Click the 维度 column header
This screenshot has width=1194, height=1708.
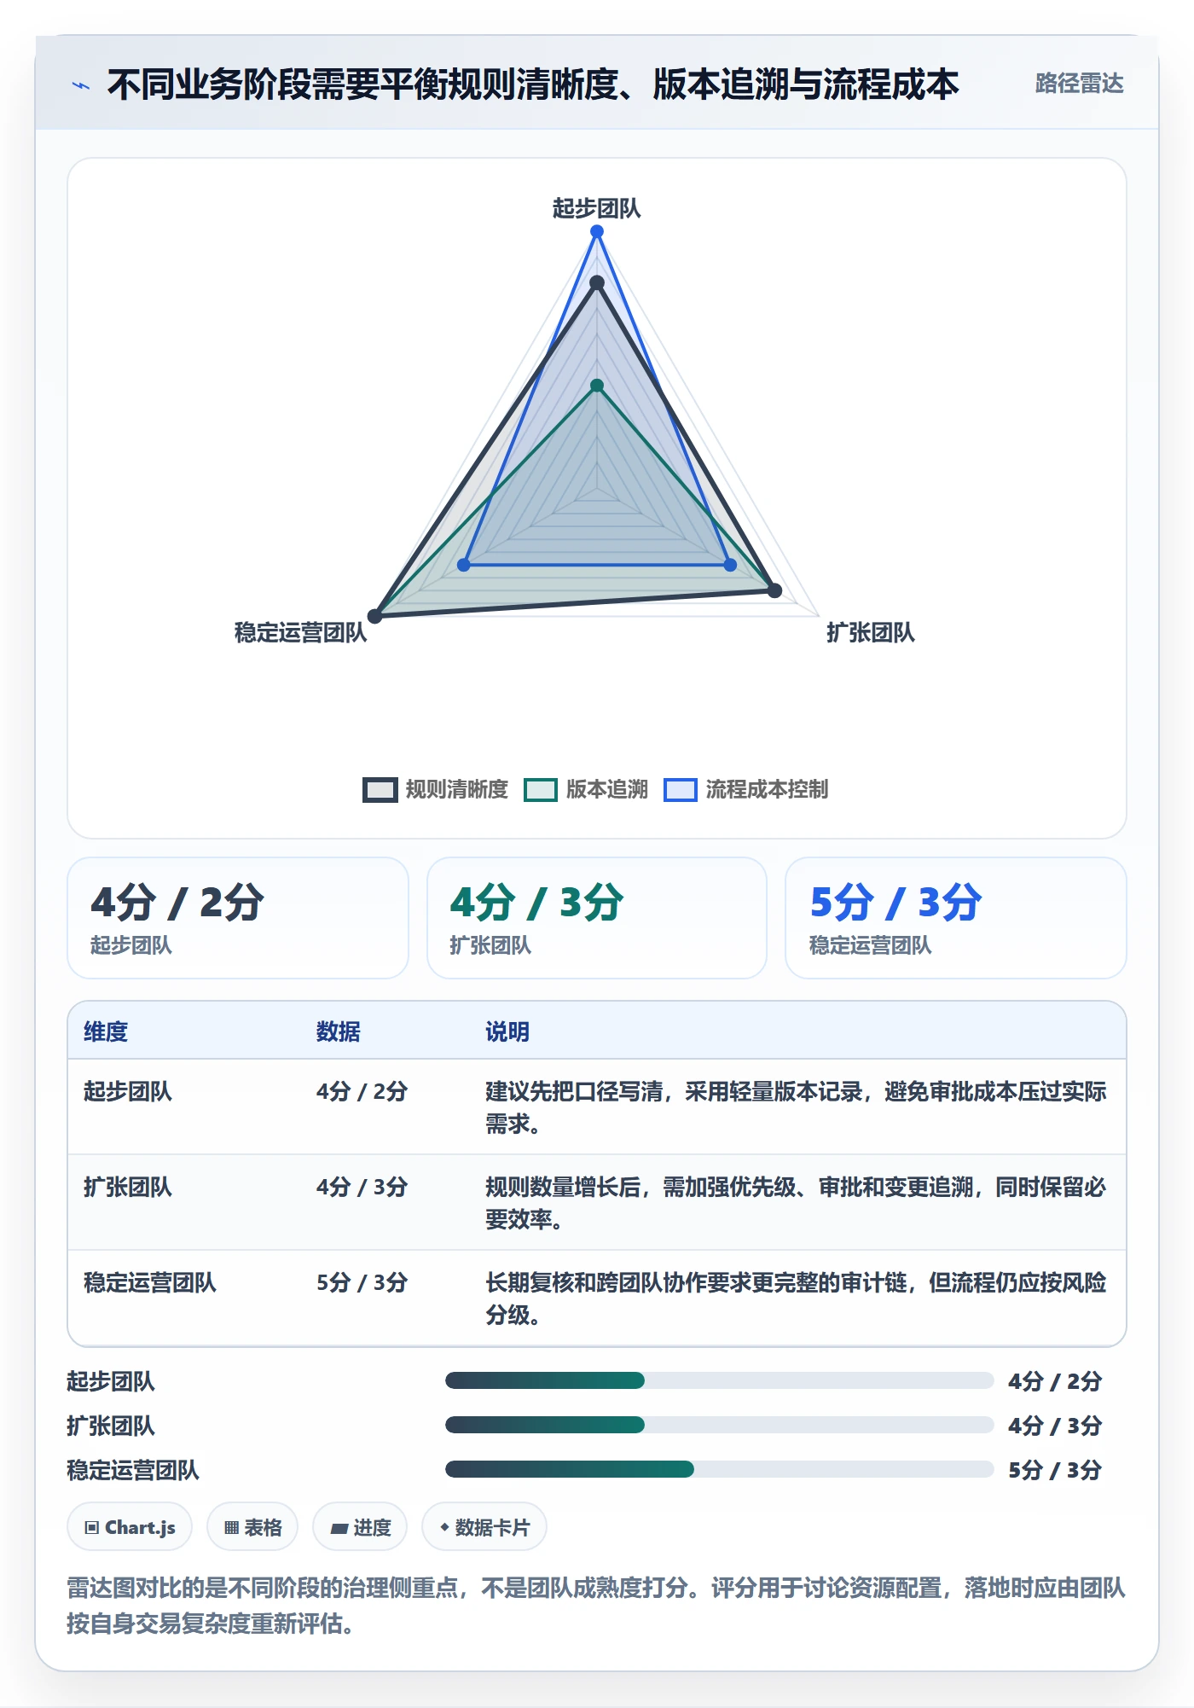106,1031
